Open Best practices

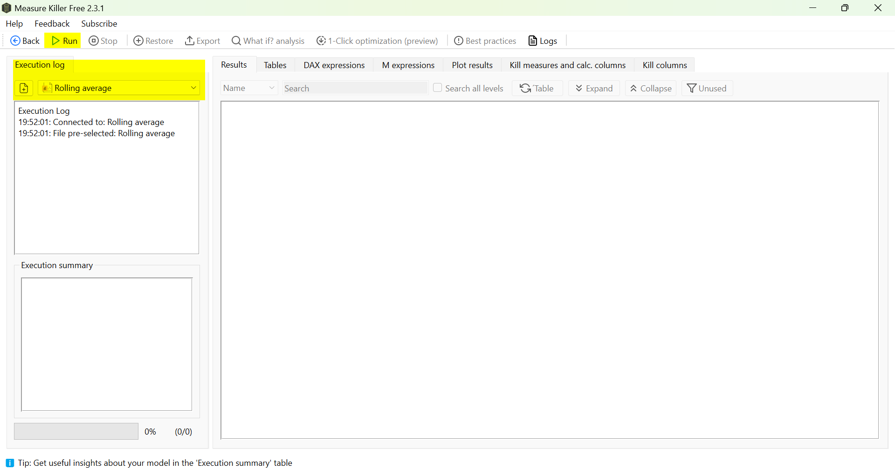[x=485, y=41]
